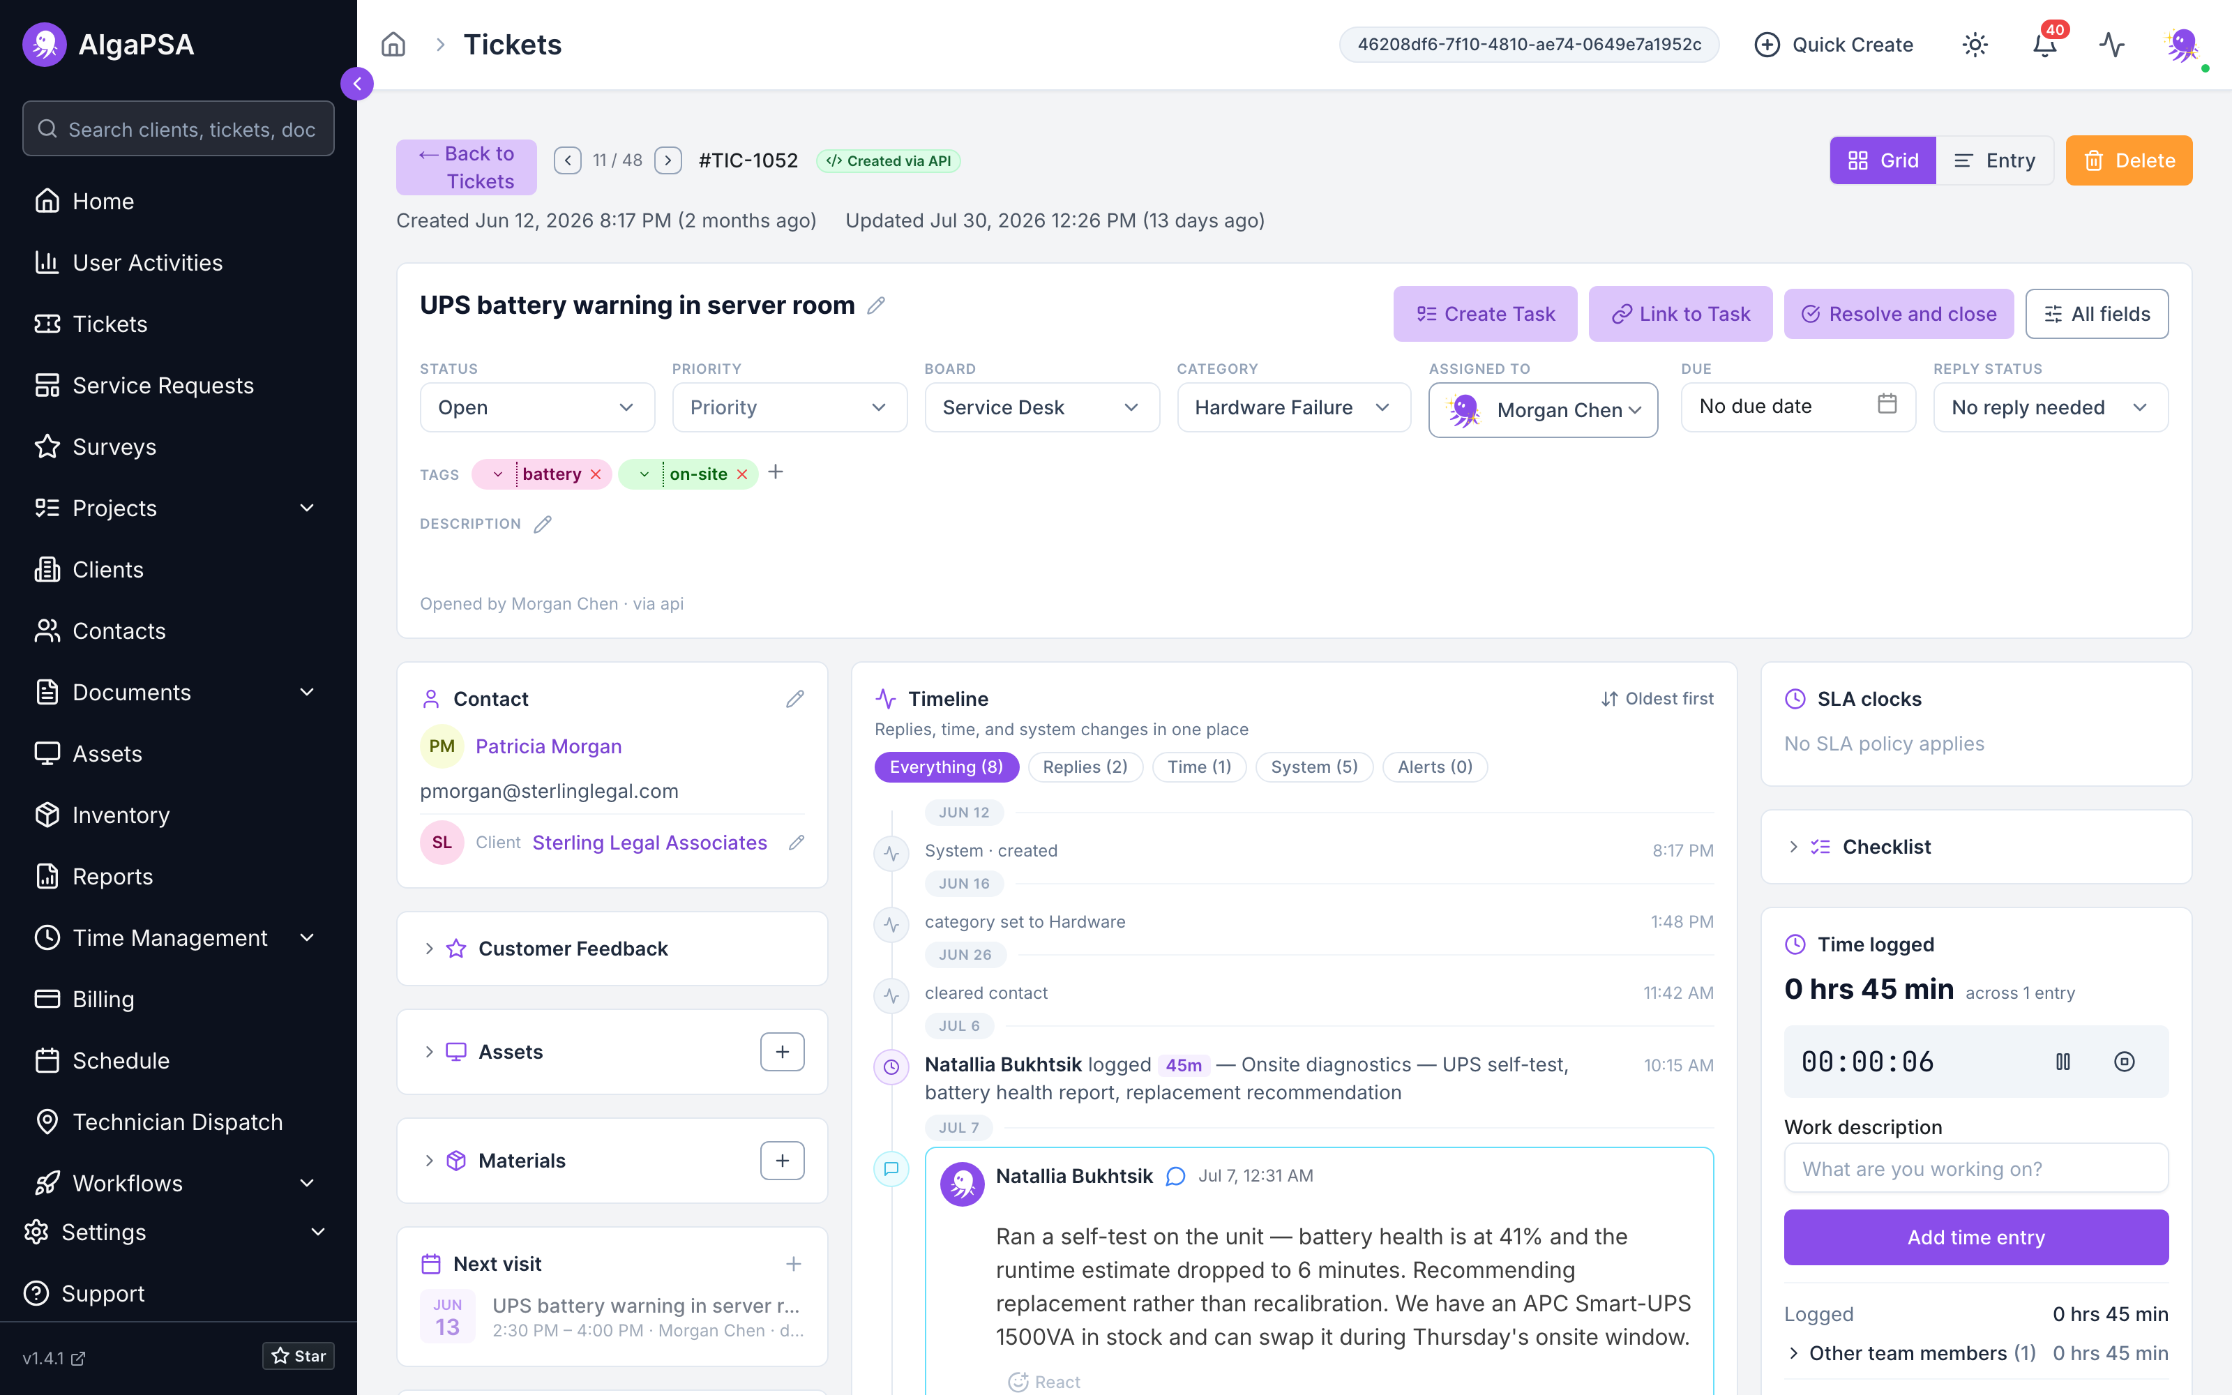Open the Status dropdown showing Open
Screen dimensions: 2232x1395
[537, 408]
